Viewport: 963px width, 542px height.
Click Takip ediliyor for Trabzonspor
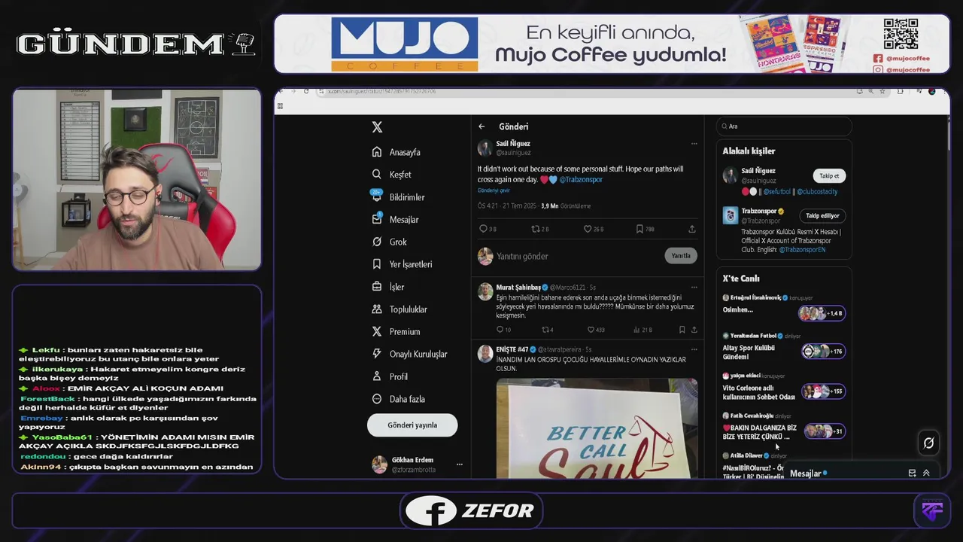[x=822, y=215]
